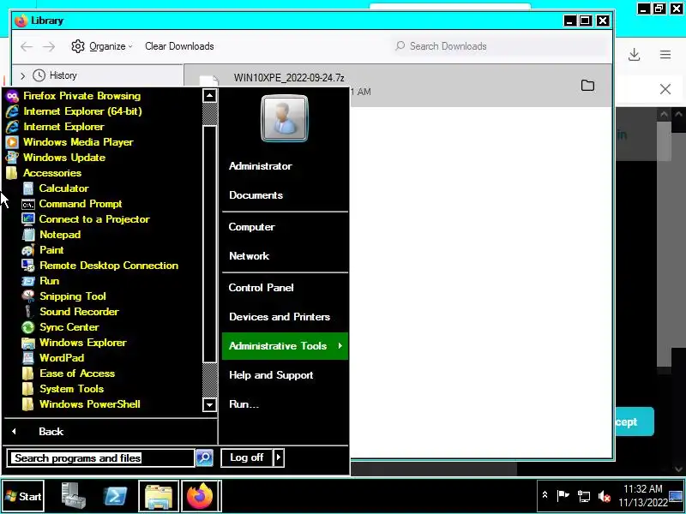The image size is (686, 514).
Task: Go forward in Library window
Action: pyautogui.click(x=49, y=46)
